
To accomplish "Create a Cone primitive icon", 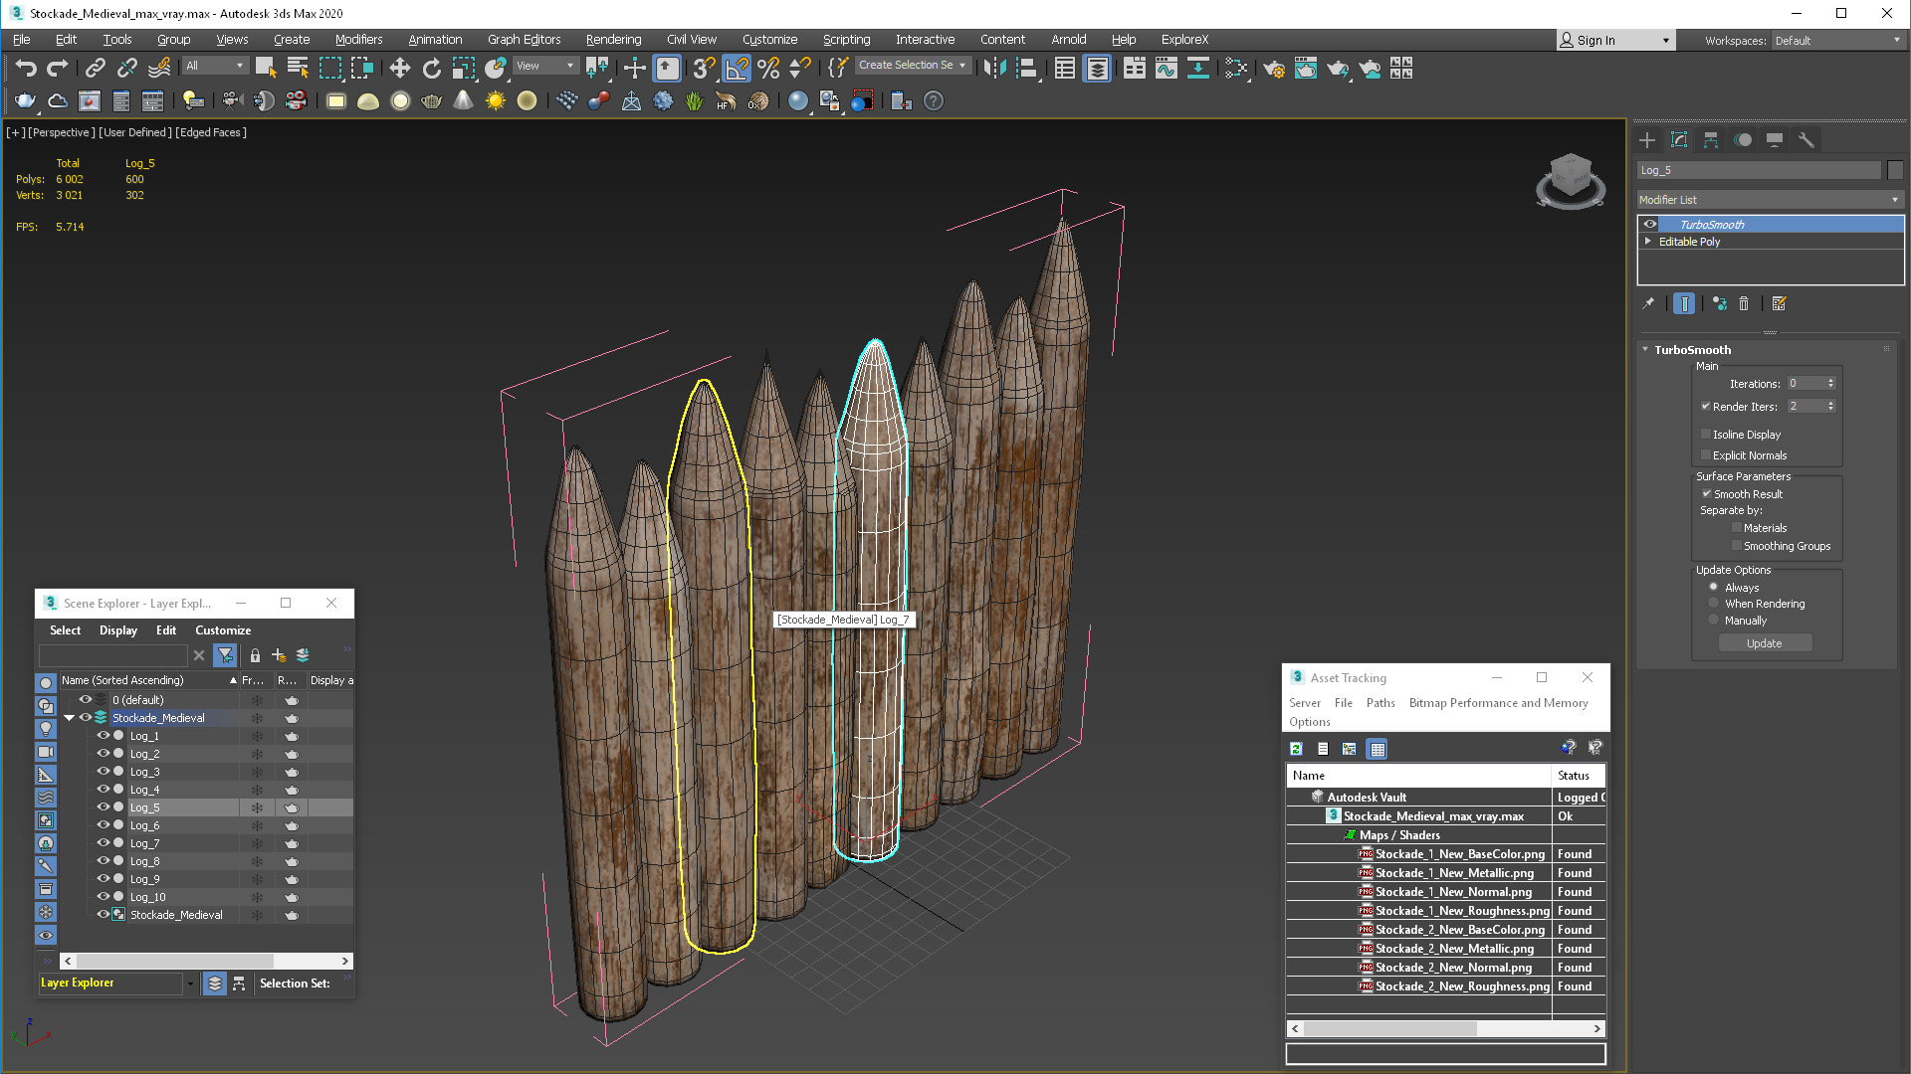I will click(x=463, y=100).
